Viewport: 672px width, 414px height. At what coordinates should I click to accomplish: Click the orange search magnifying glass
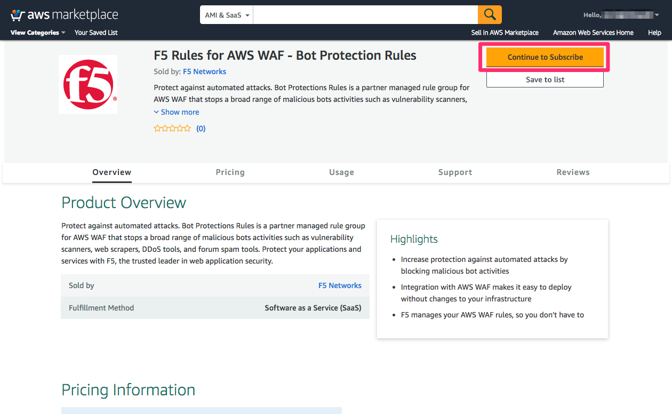(x=490, y=14)
